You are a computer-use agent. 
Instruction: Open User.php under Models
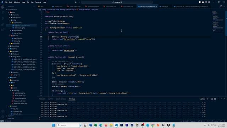17,41
